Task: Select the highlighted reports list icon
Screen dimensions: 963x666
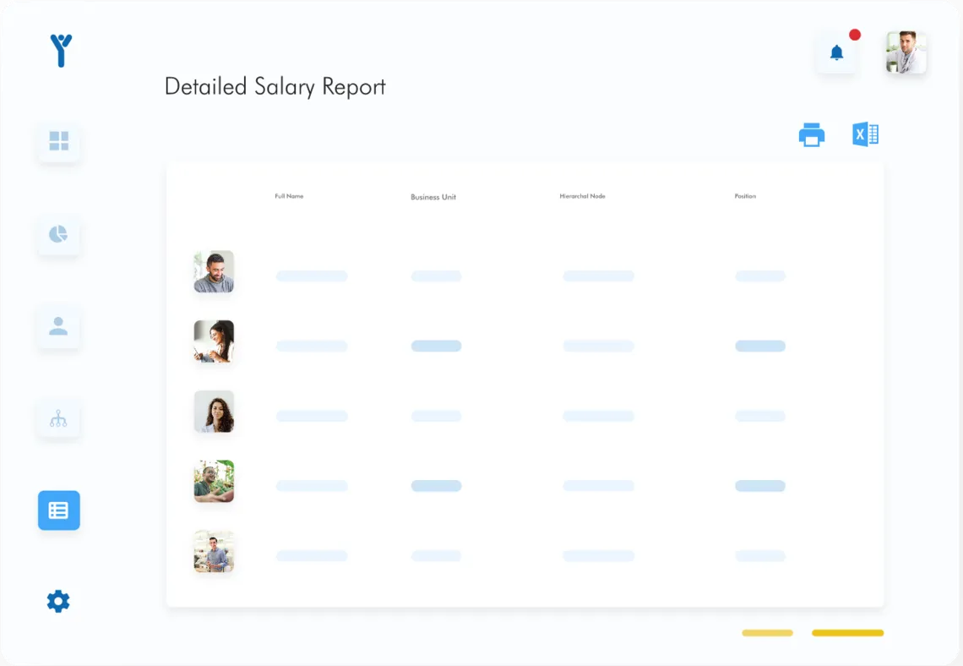Action: tap(58, 510)
